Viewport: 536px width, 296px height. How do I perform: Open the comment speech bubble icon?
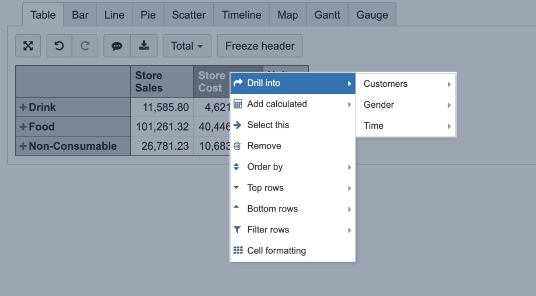tap(117, 46)
